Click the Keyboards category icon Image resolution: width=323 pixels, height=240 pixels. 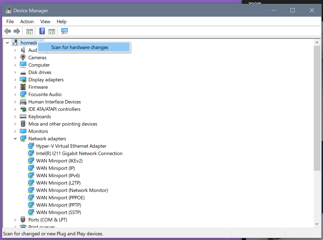(23, 117)
